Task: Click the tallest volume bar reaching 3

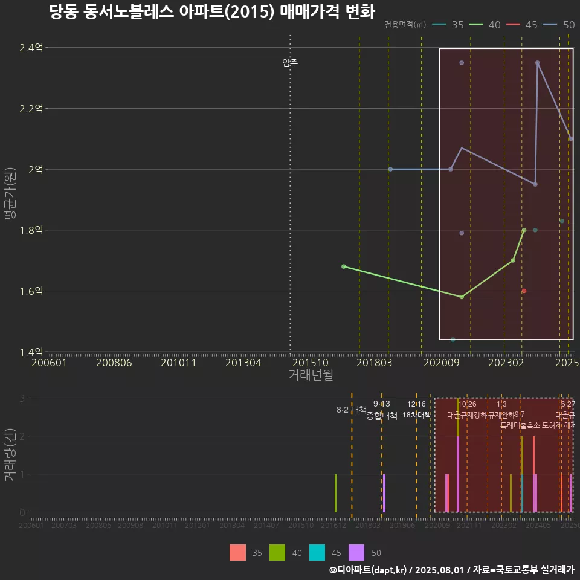Action: (x=458, y=455)
